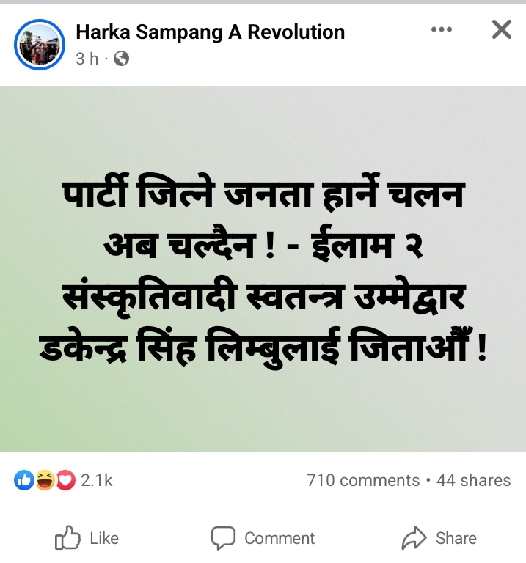526x563 pixels.
Task: Open Harka Sampang profile picture
Action: [40, 45]
